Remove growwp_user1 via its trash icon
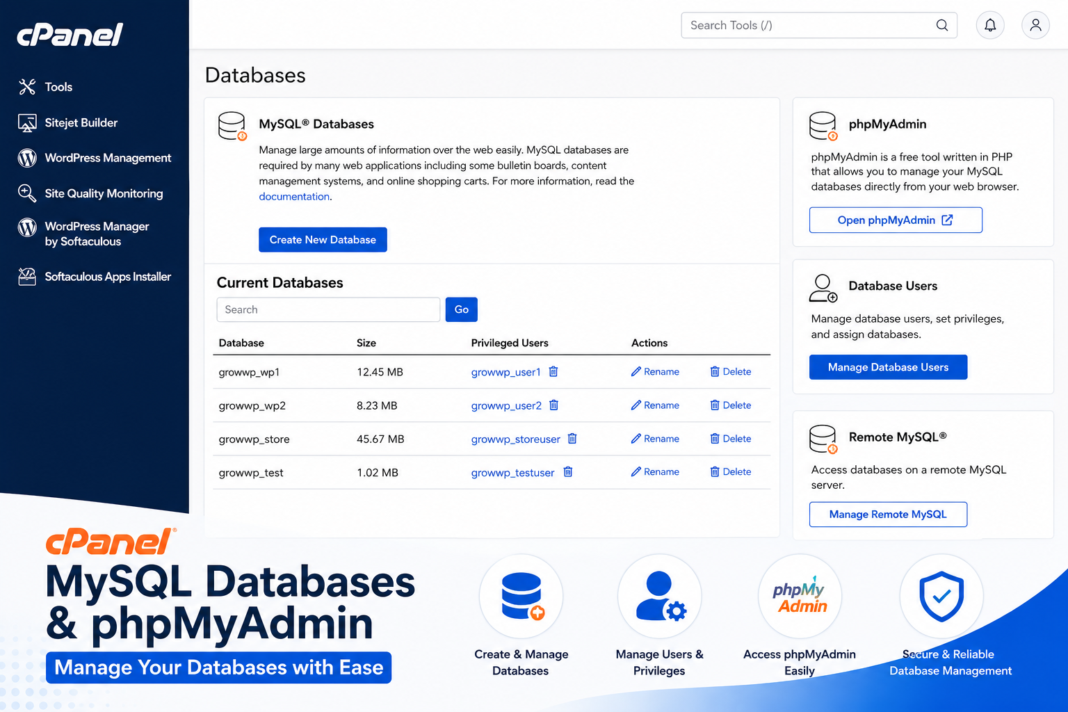Viewport: 1068px width, 712px height. coord(553,371)
